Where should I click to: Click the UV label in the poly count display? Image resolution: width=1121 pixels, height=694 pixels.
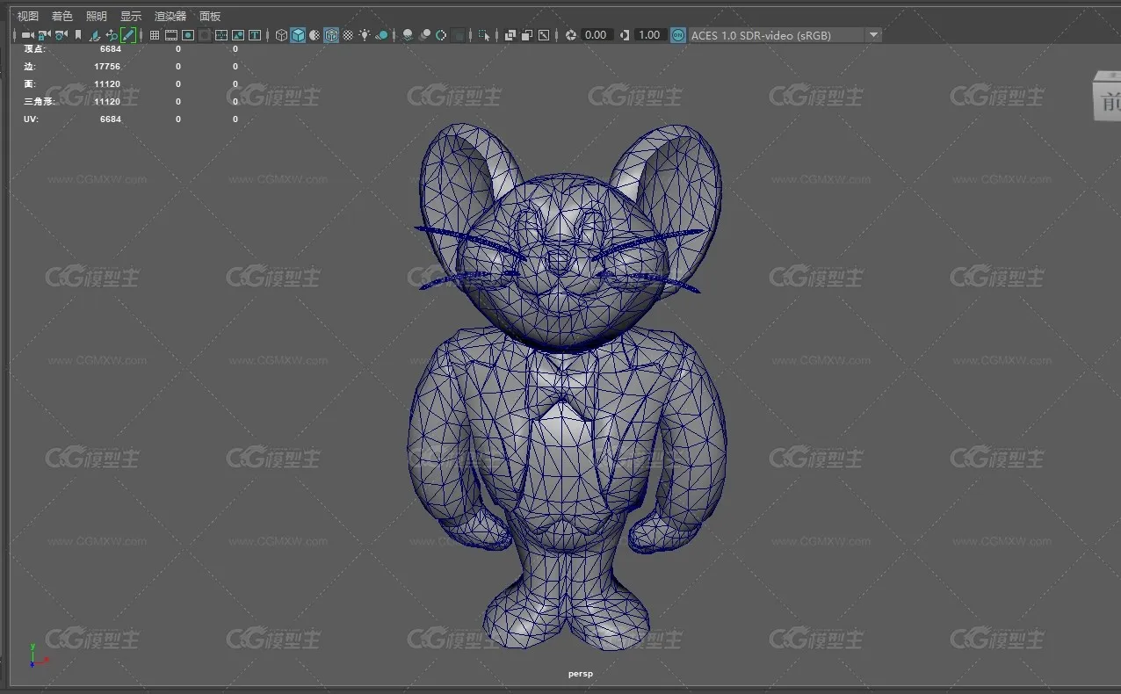coord(31,119)
